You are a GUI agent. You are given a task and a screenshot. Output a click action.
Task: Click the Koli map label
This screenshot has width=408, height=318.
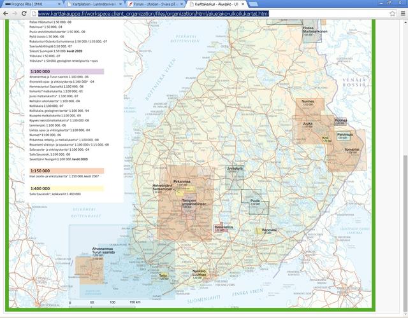click(325, 138)
